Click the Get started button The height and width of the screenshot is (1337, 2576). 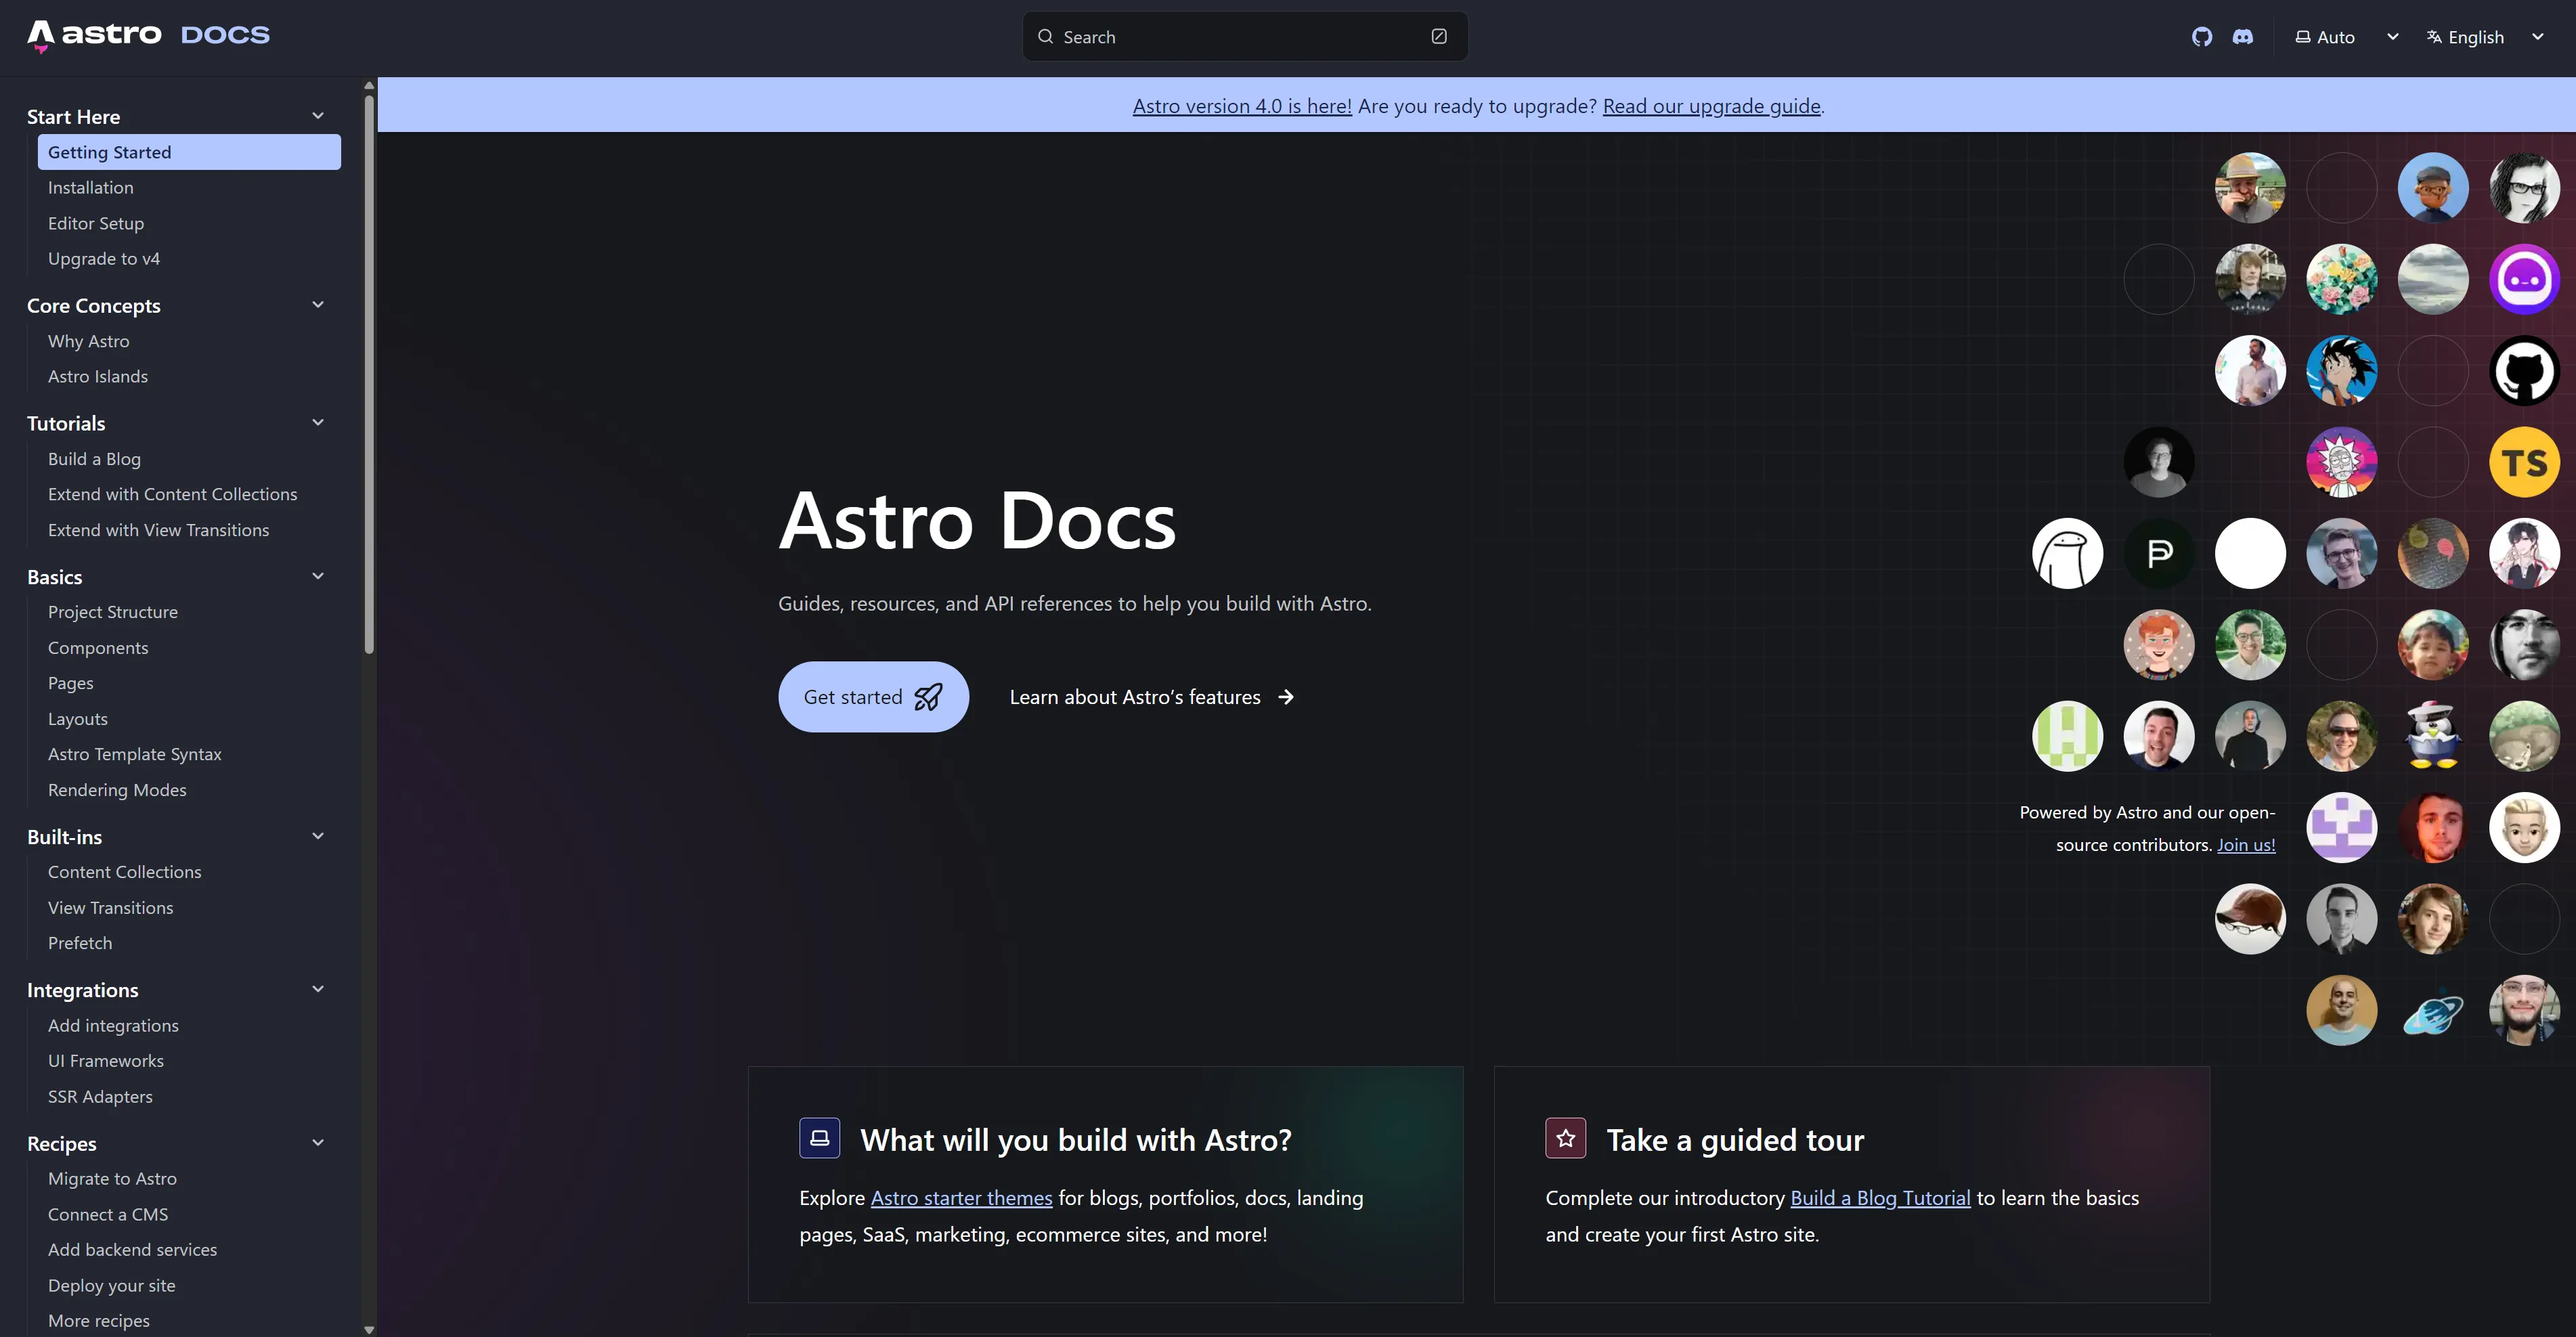pyautogui.click(x=873, y=697)
